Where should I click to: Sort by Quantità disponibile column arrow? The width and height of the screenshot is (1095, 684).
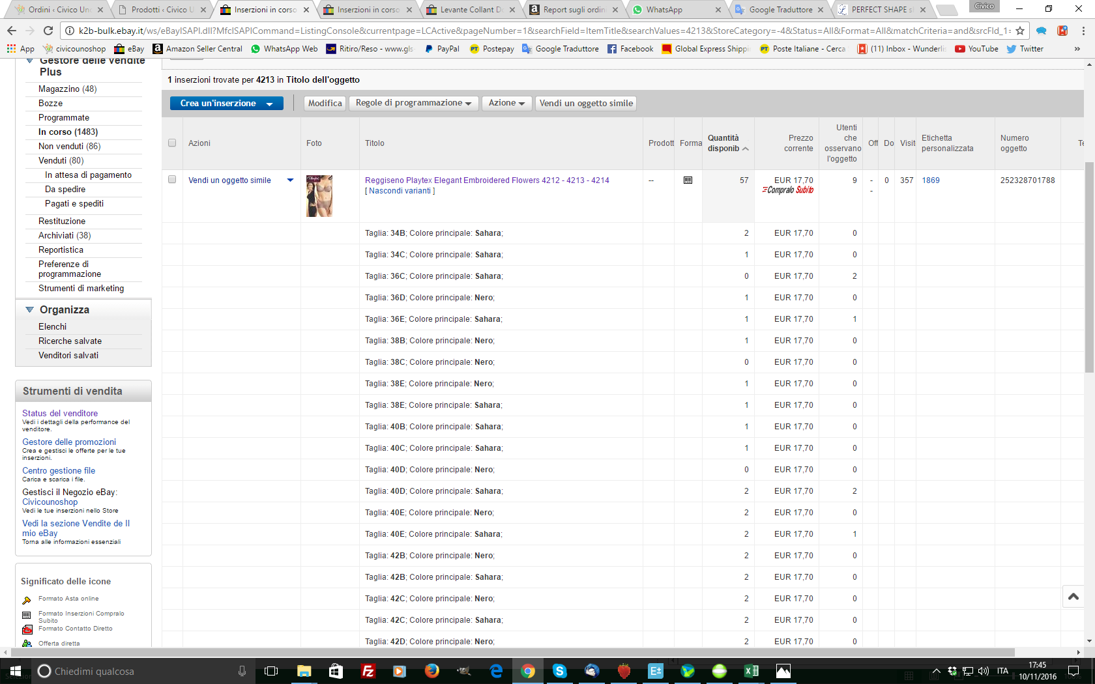click(746, 149)
